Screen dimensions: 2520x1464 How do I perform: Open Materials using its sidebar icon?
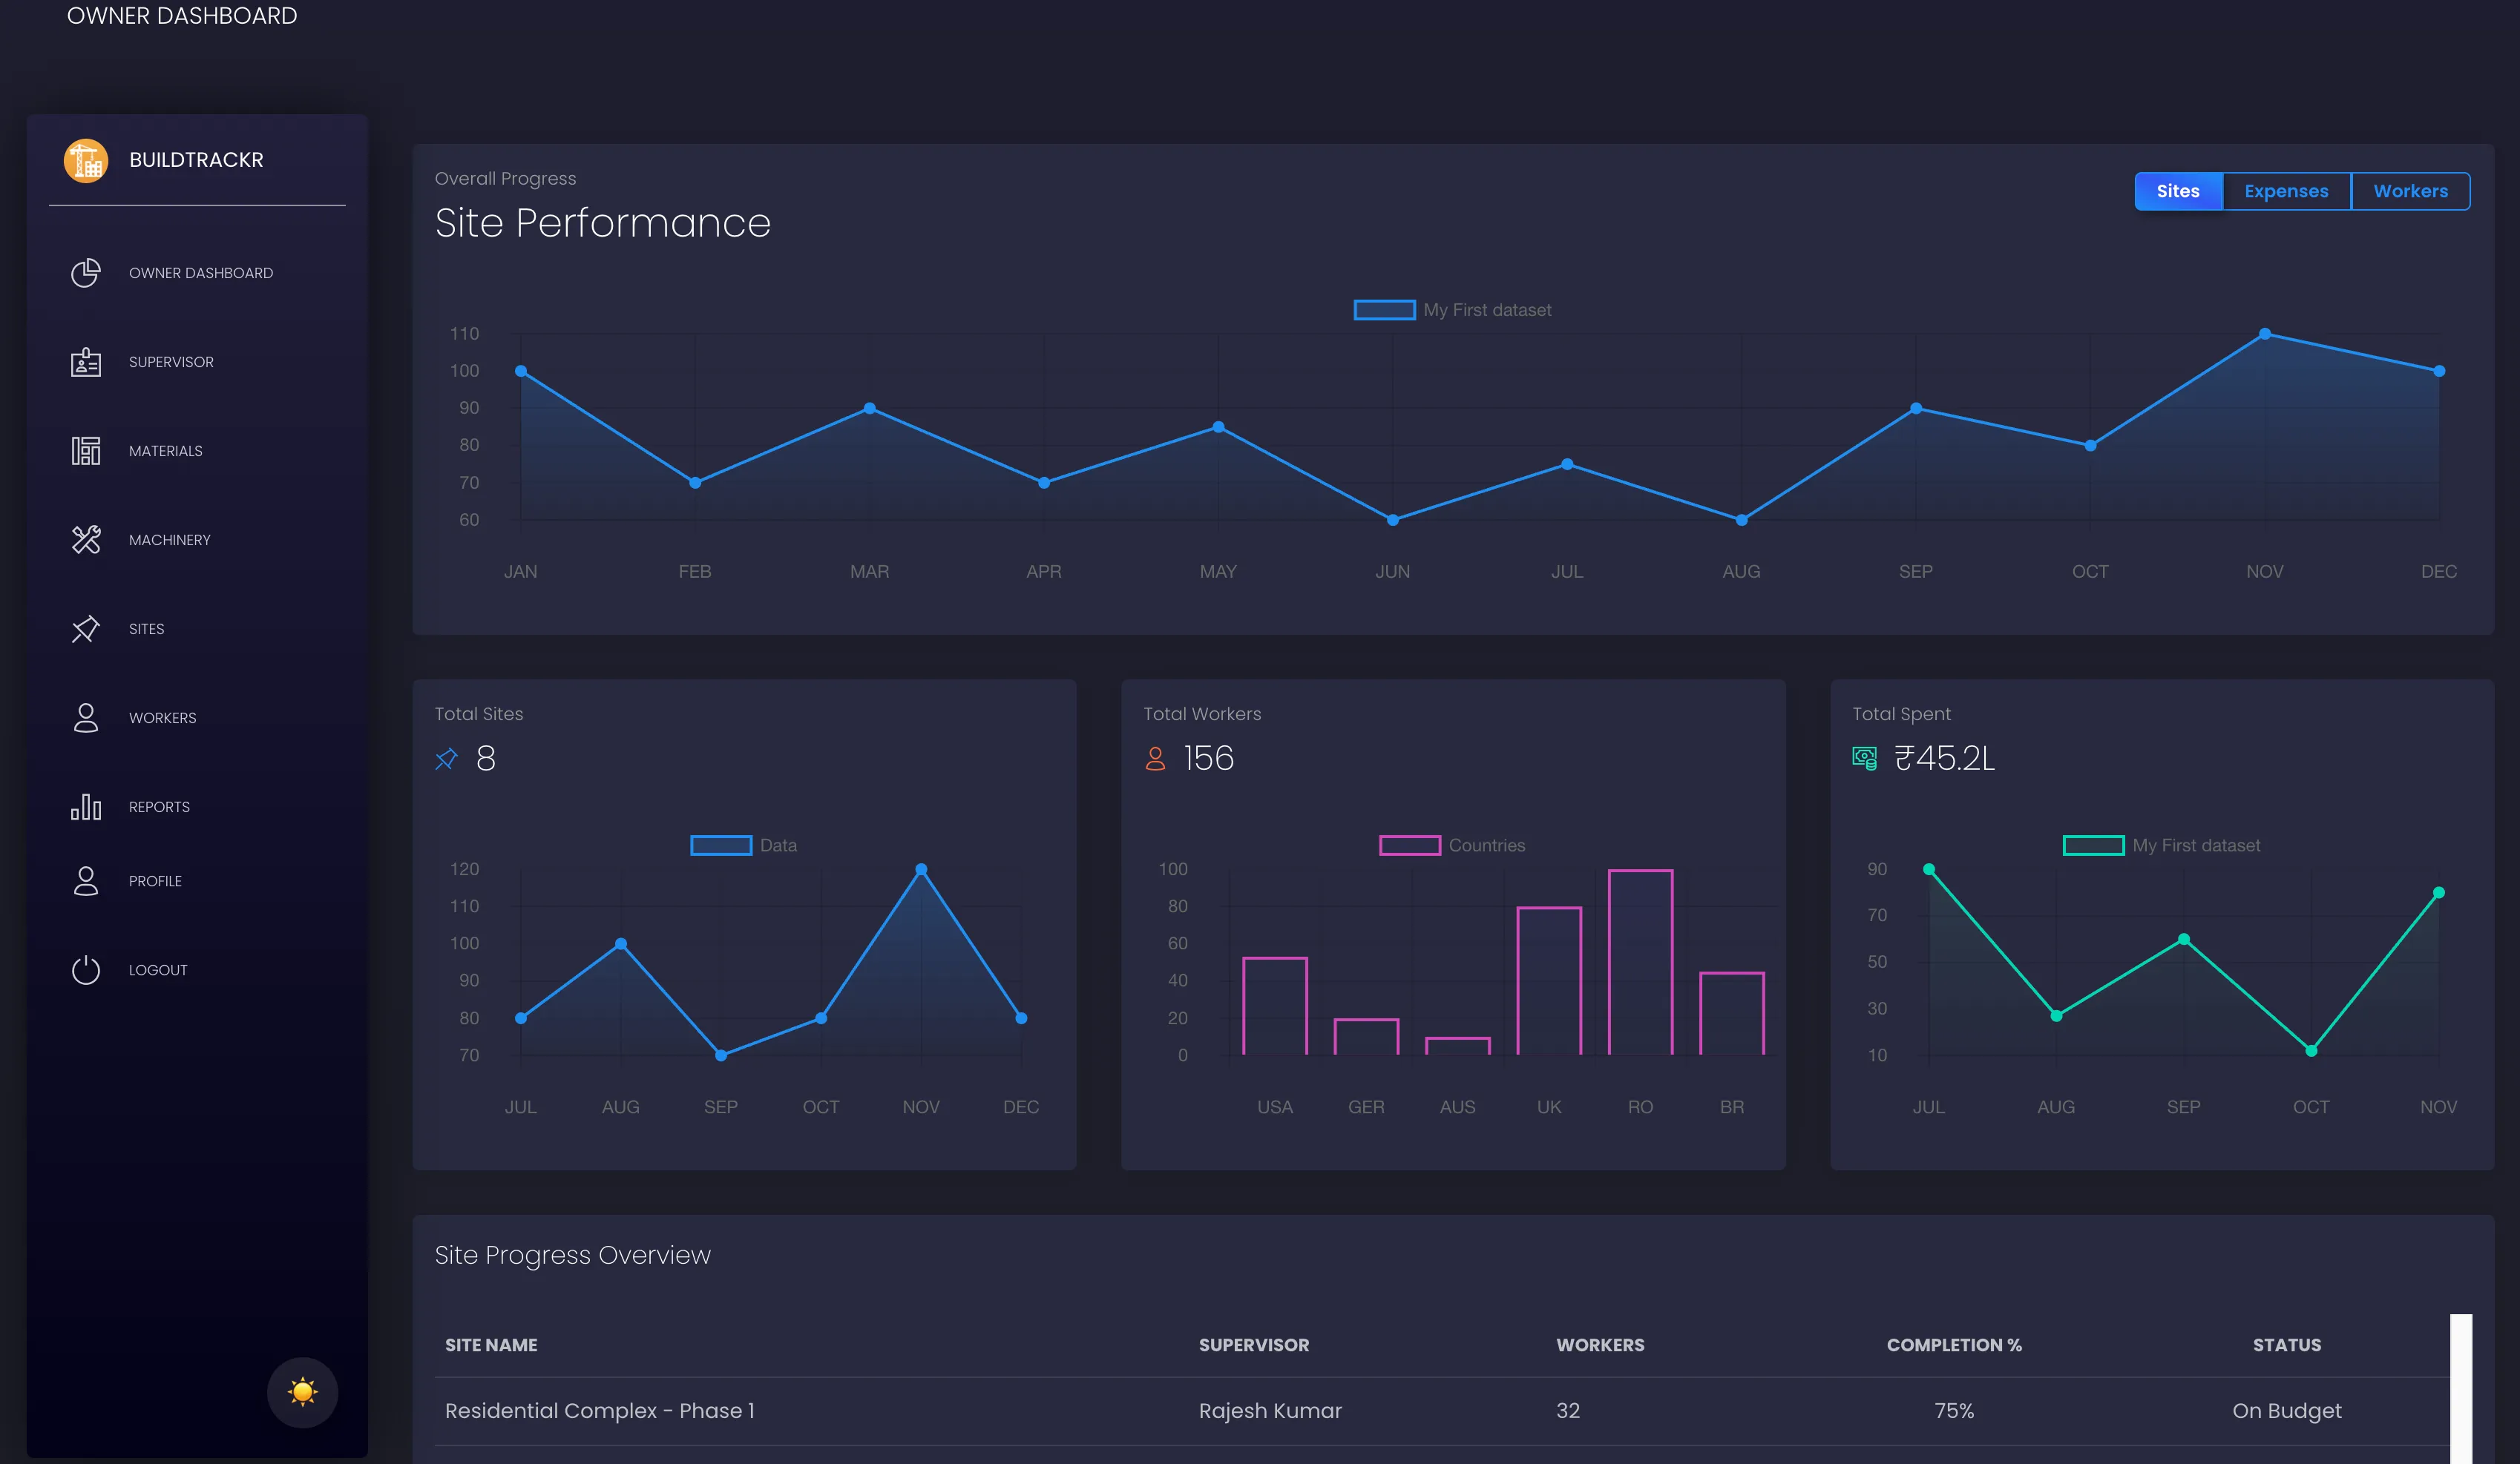(x=86, y=451)
